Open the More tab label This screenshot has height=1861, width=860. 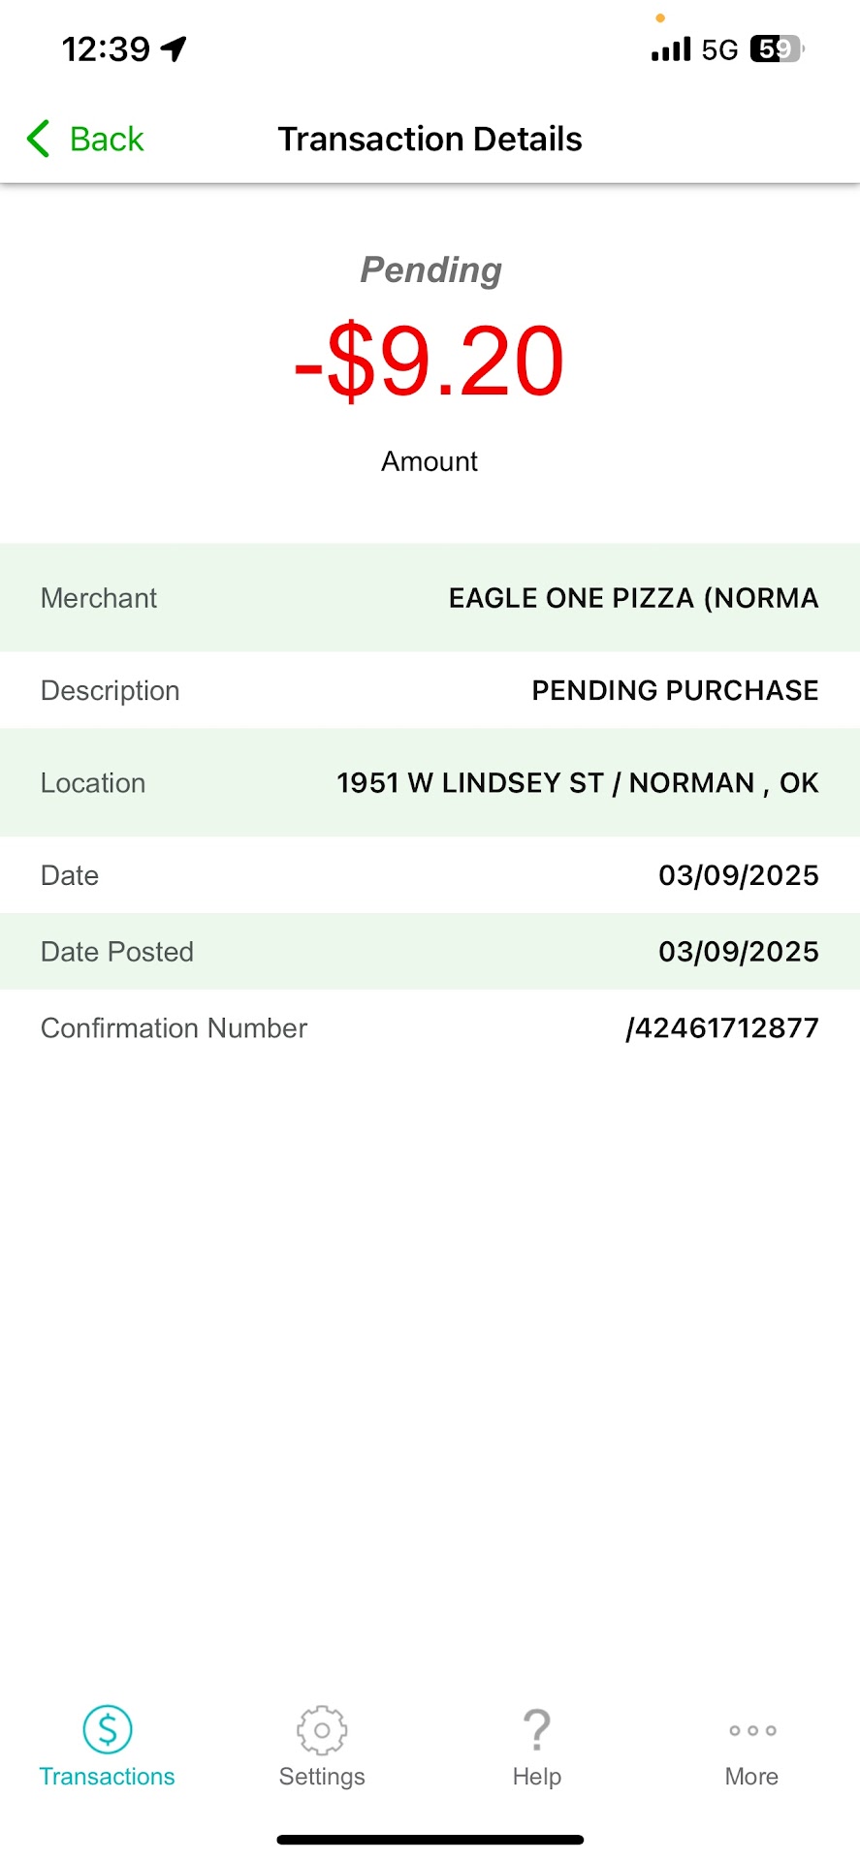(x=751, y=1777)
